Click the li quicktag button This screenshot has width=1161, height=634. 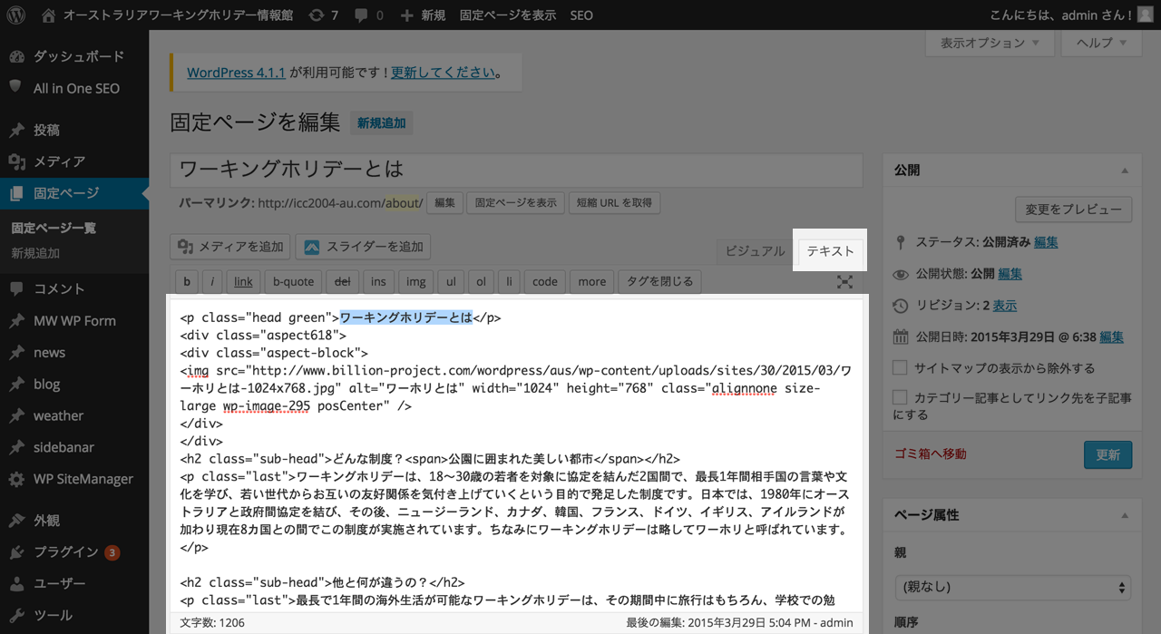(509, 281)
